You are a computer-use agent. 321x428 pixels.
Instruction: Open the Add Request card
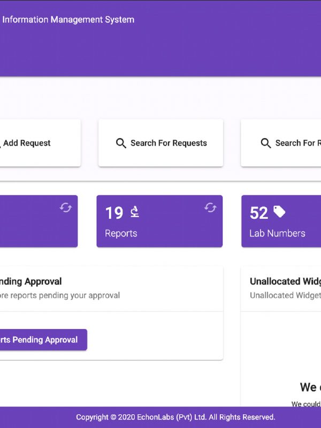click(x=27, y=143)
